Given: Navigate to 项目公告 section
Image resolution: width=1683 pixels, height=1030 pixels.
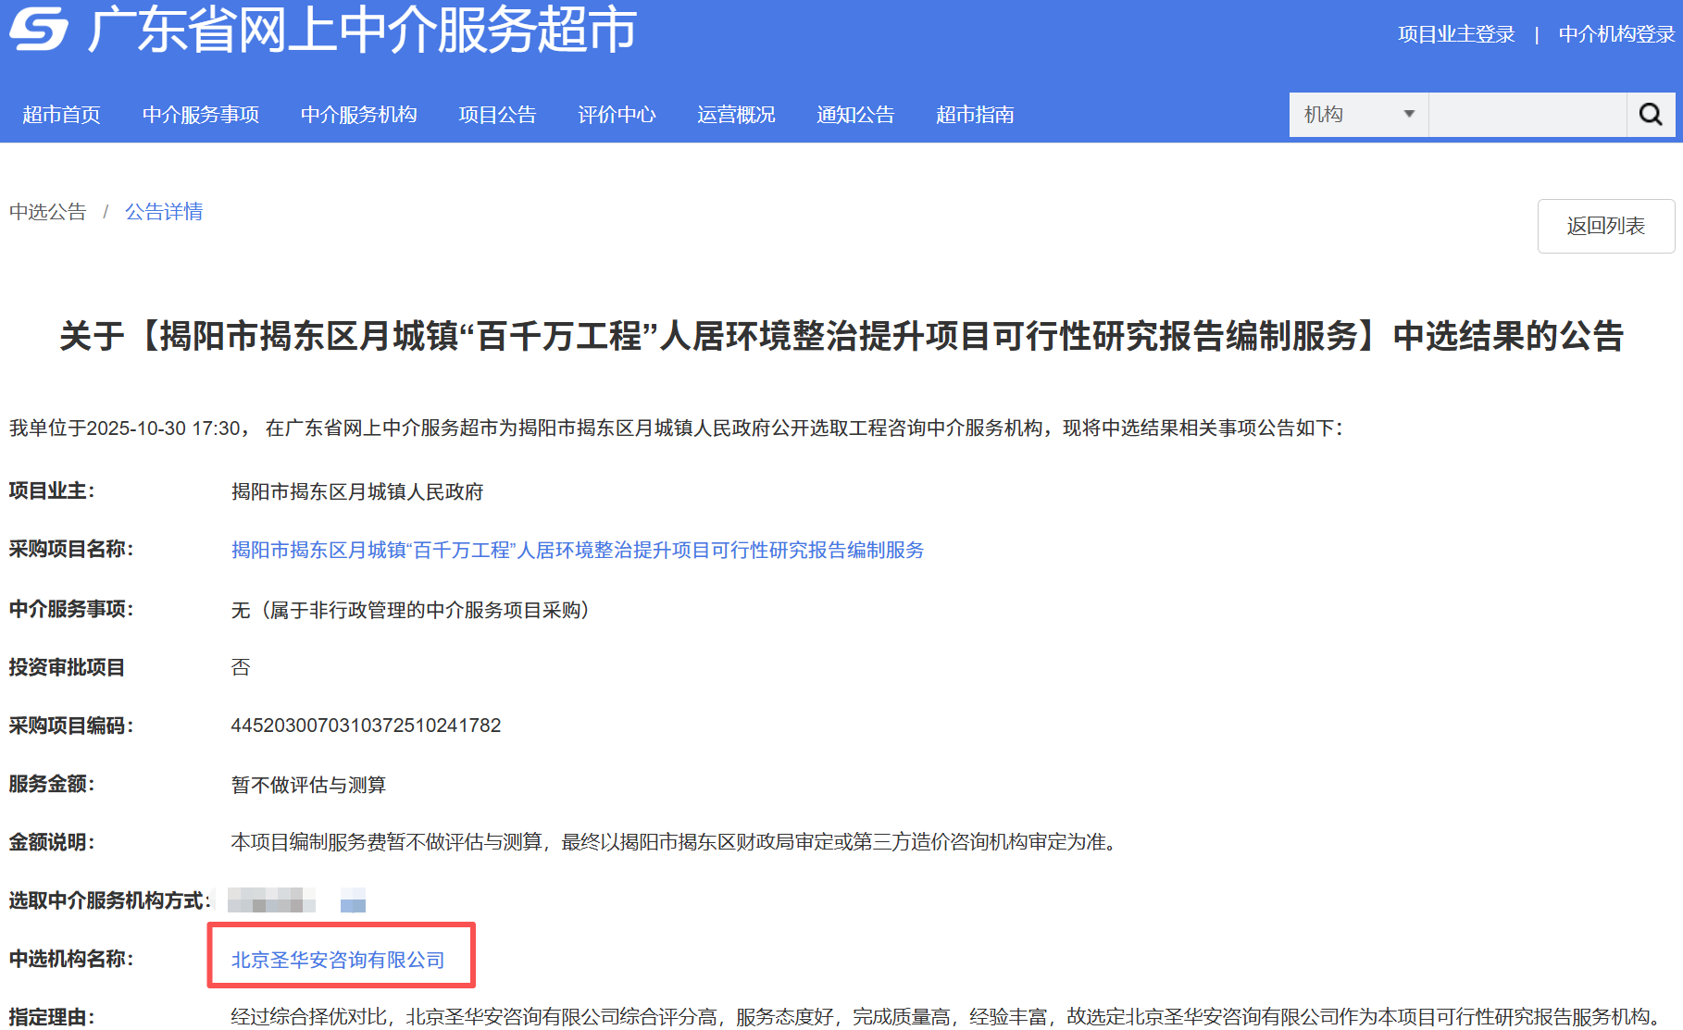Looking at the screenshot, I should click(497, 114).
